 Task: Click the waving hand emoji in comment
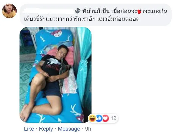78,11
